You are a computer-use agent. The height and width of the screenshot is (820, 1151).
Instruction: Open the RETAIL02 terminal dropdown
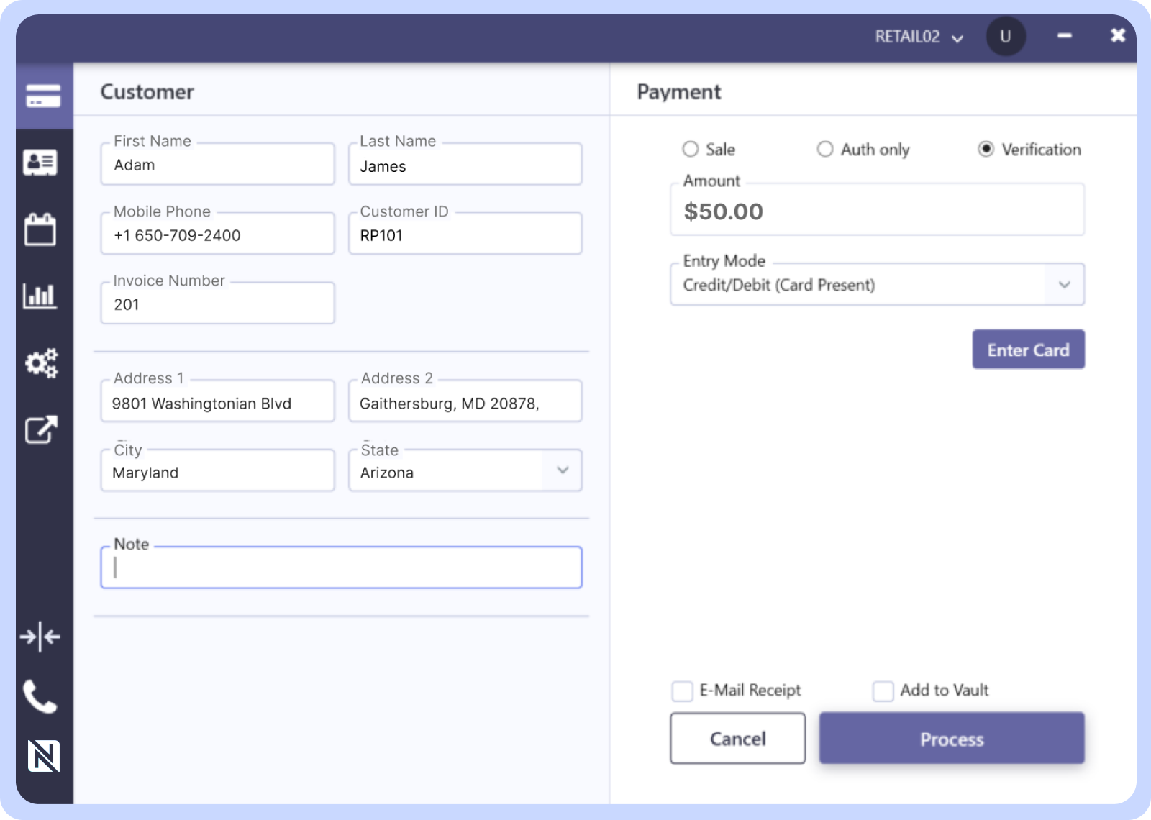click(x=919, y=37)
